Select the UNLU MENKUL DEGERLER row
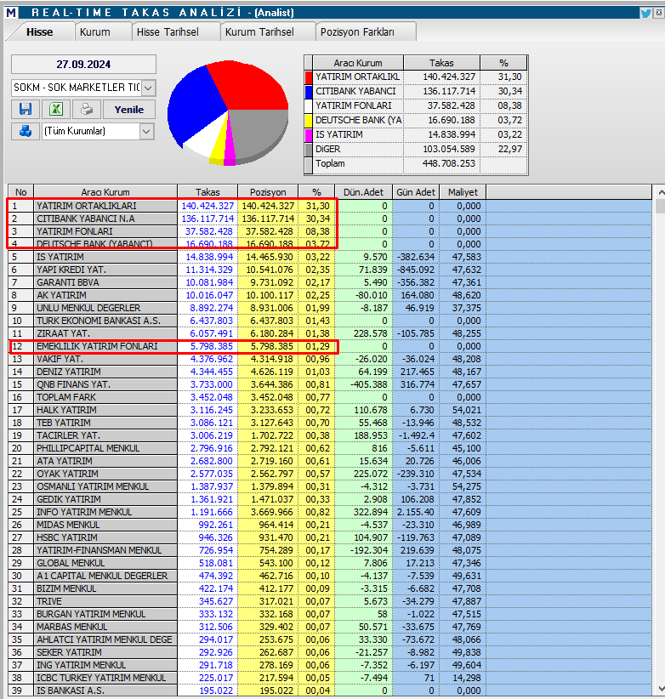Viewport: 665px width, 699px height. point(330,308)
